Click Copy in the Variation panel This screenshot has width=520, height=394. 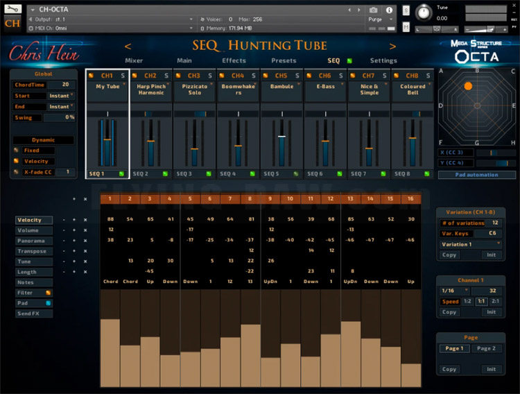[x=449, y=255]
